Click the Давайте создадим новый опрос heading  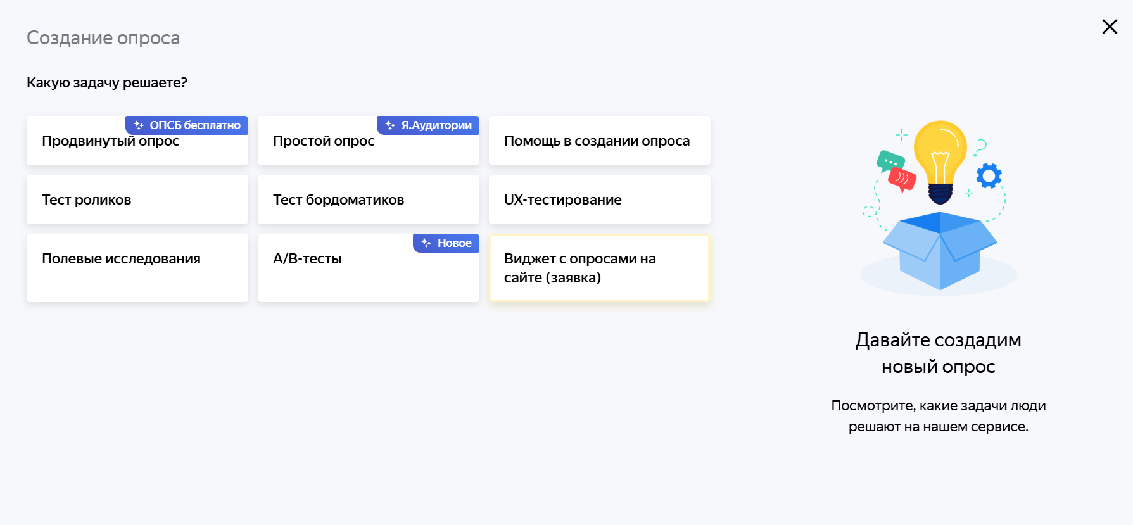[x=938, y=353]
